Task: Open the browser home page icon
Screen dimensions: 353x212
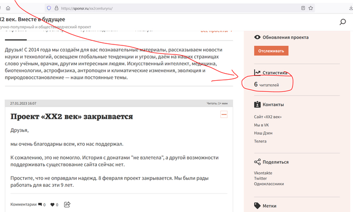Action: tap(8, 8)
